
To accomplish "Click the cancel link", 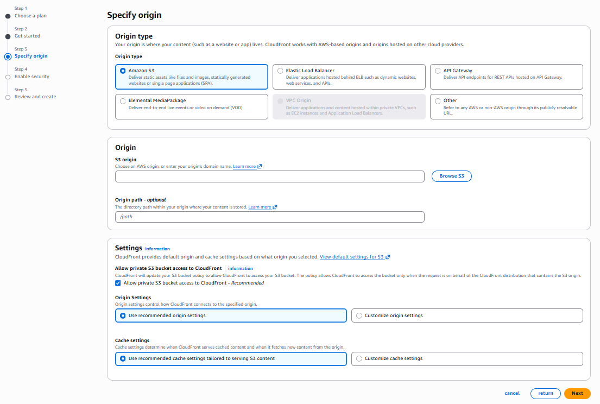I will tap(512, 394).
